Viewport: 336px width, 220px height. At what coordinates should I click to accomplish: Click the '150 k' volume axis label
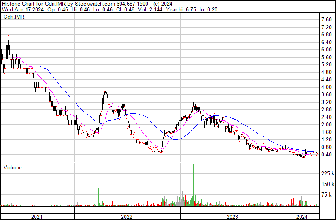(x=328, y=184)
